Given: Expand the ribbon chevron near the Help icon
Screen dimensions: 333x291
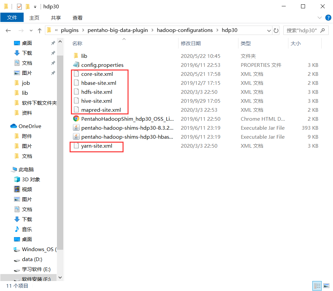Looking at the screenshot, I should tap(320, 18).
